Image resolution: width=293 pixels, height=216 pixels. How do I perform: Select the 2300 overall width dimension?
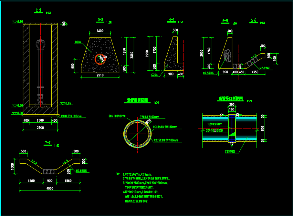point(40,128)
